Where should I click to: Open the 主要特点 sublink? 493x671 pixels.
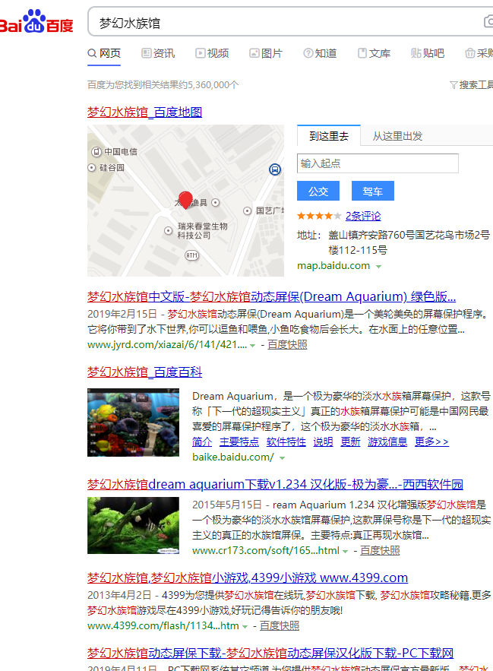click(239, 442)
